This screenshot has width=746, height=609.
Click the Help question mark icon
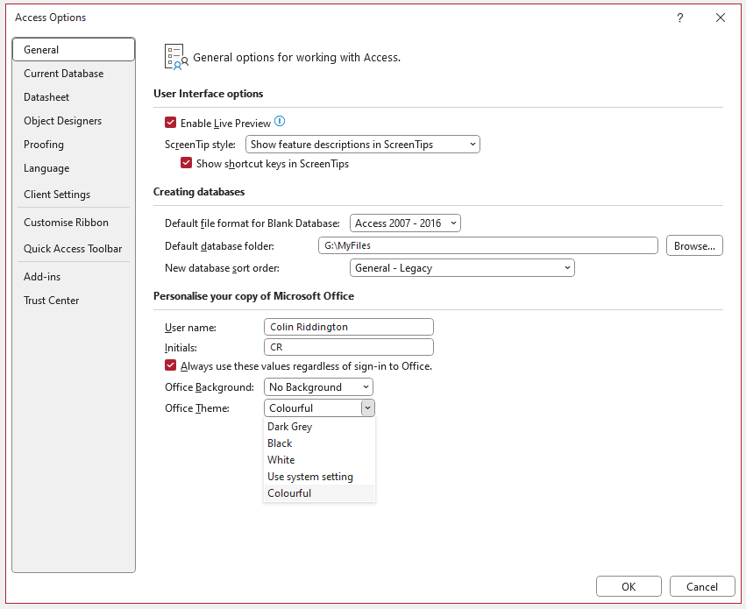679,18
